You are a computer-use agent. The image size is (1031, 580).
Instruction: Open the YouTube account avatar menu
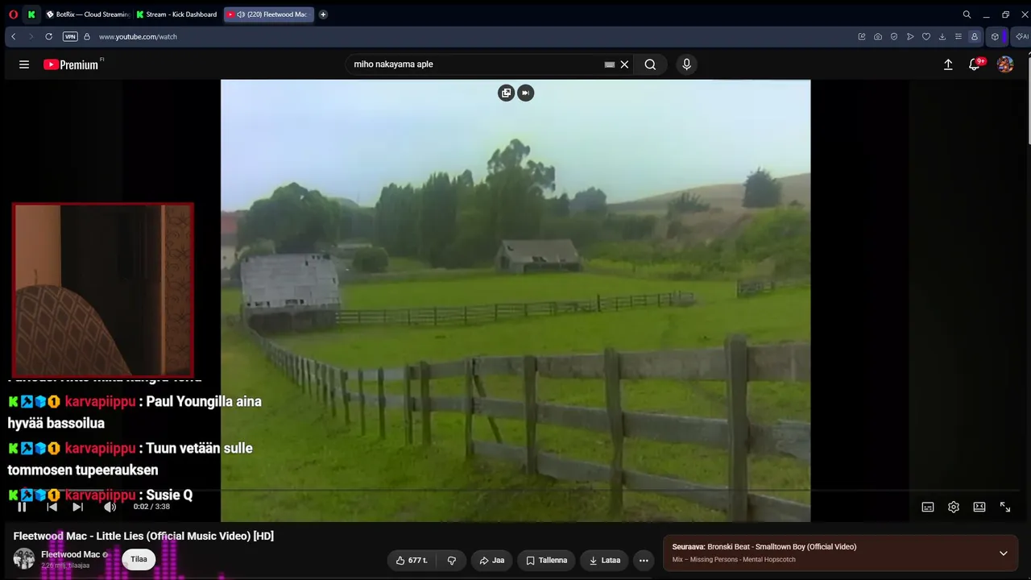1005,64
